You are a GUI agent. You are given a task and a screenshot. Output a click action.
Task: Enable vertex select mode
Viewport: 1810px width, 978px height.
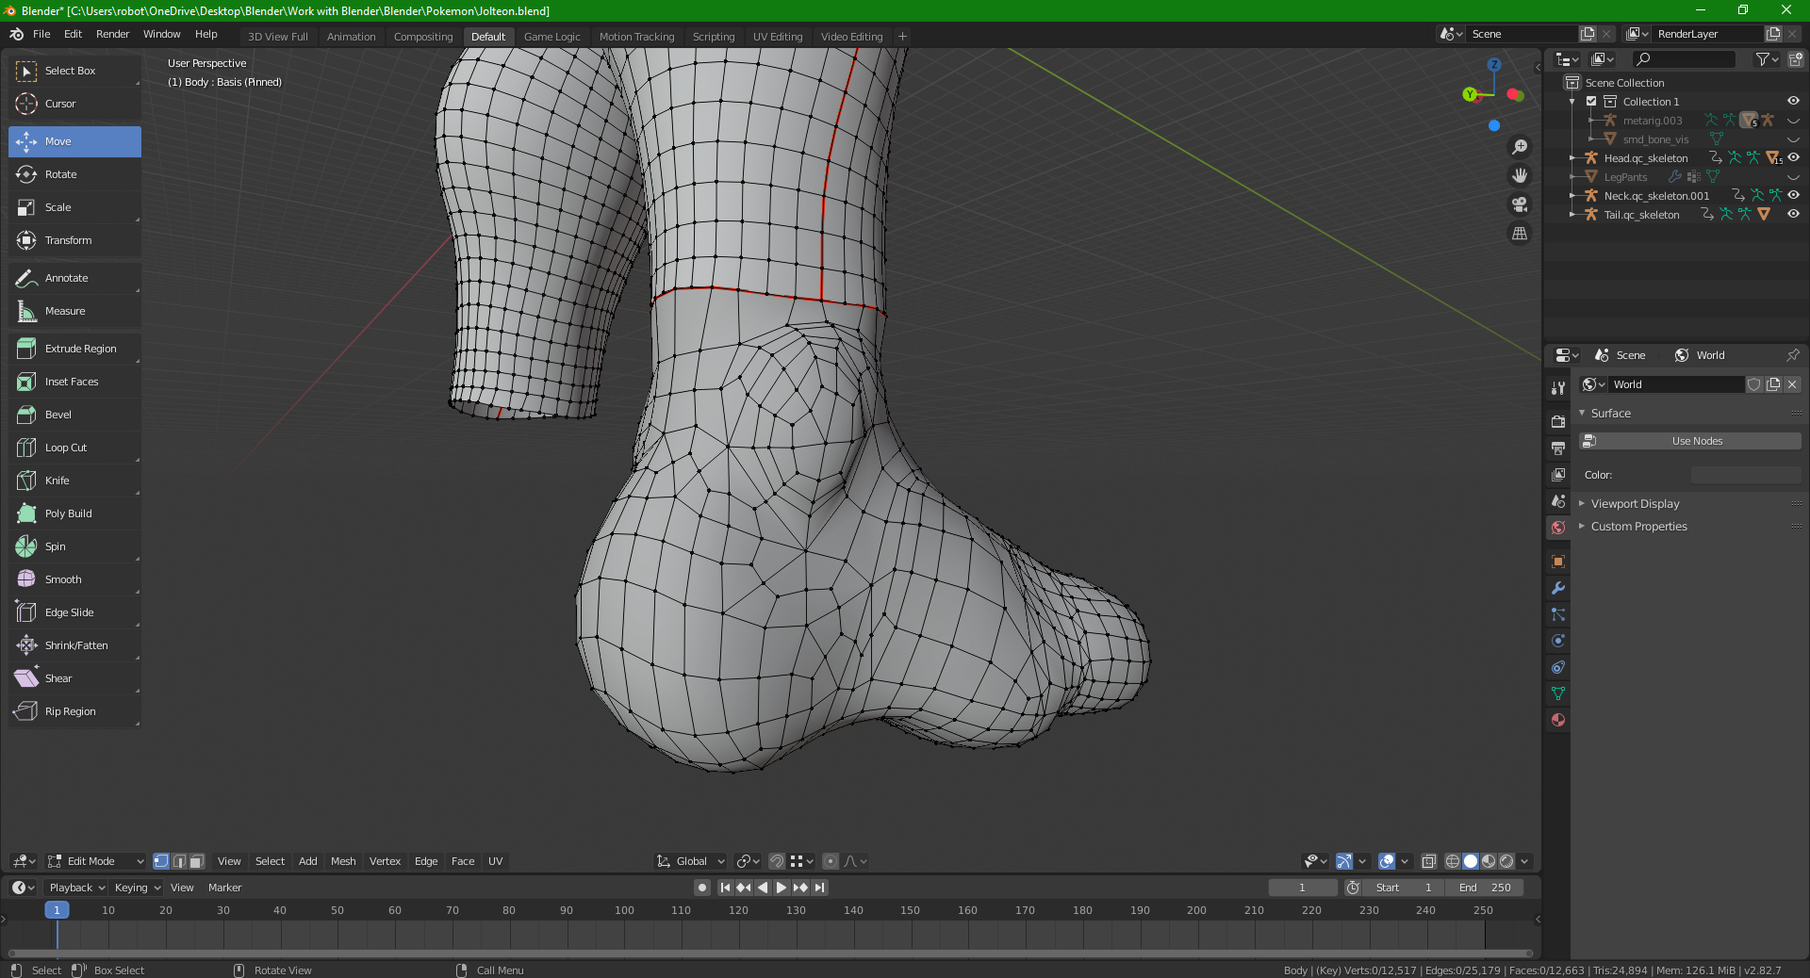tap(161, 861)
